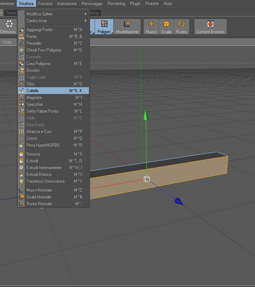Click the blue Z axis arrow handle
Image resolution: width=255 pixels, height=287 pixels.
point(179,201)
